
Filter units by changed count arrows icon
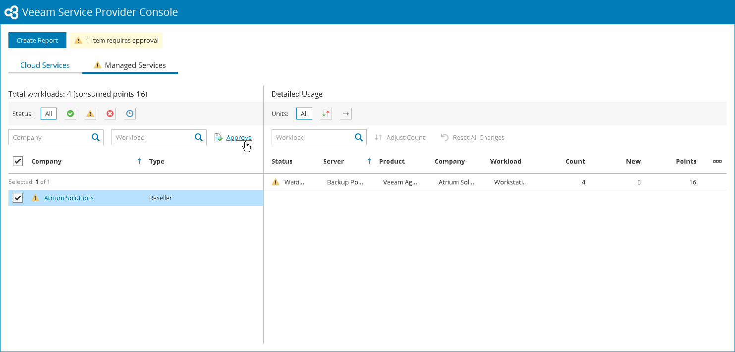click(x=326, y=114)
